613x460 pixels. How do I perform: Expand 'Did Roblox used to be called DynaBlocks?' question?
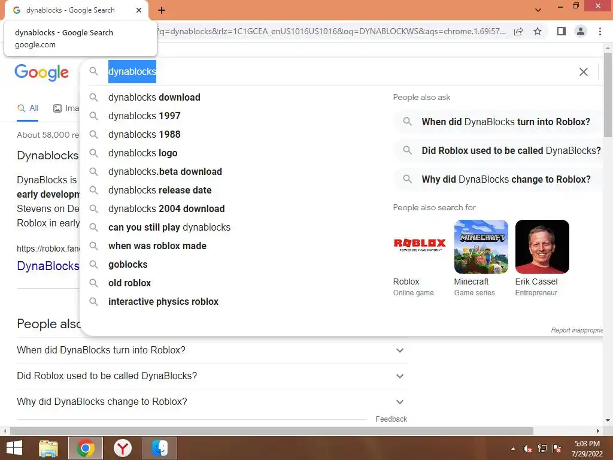211,376
